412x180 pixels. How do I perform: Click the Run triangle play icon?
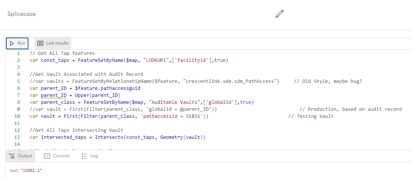click(x=12, y=43)
